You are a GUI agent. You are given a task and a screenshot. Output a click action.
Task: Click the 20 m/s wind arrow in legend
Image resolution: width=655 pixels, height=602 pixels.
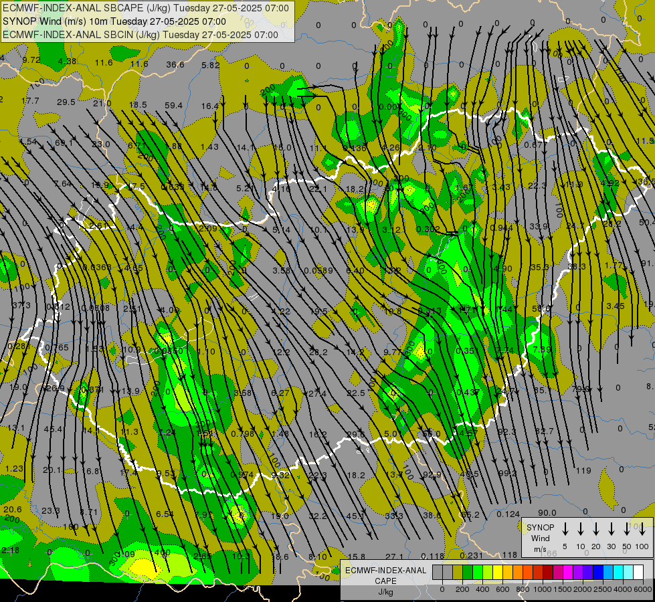pos(595,529)
